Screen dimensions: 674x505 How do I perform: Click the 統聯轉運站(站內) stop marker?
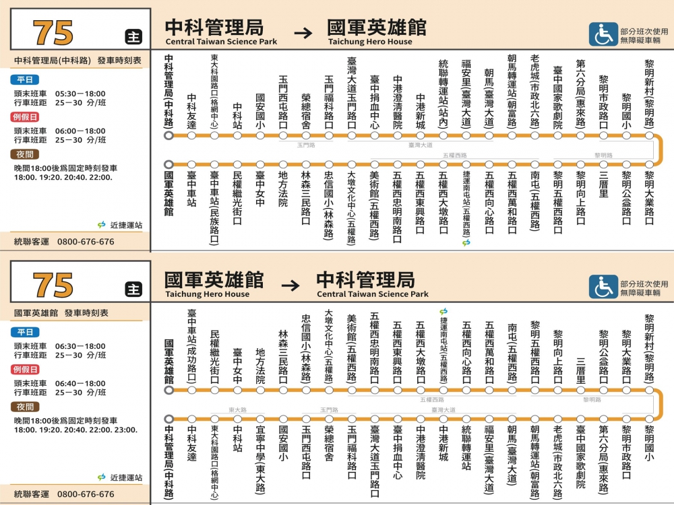coord(443,135)
